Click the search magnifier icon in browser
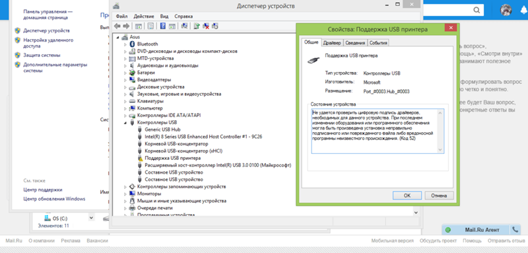Screen dimensions: 528x253 (x=477, y=10)
